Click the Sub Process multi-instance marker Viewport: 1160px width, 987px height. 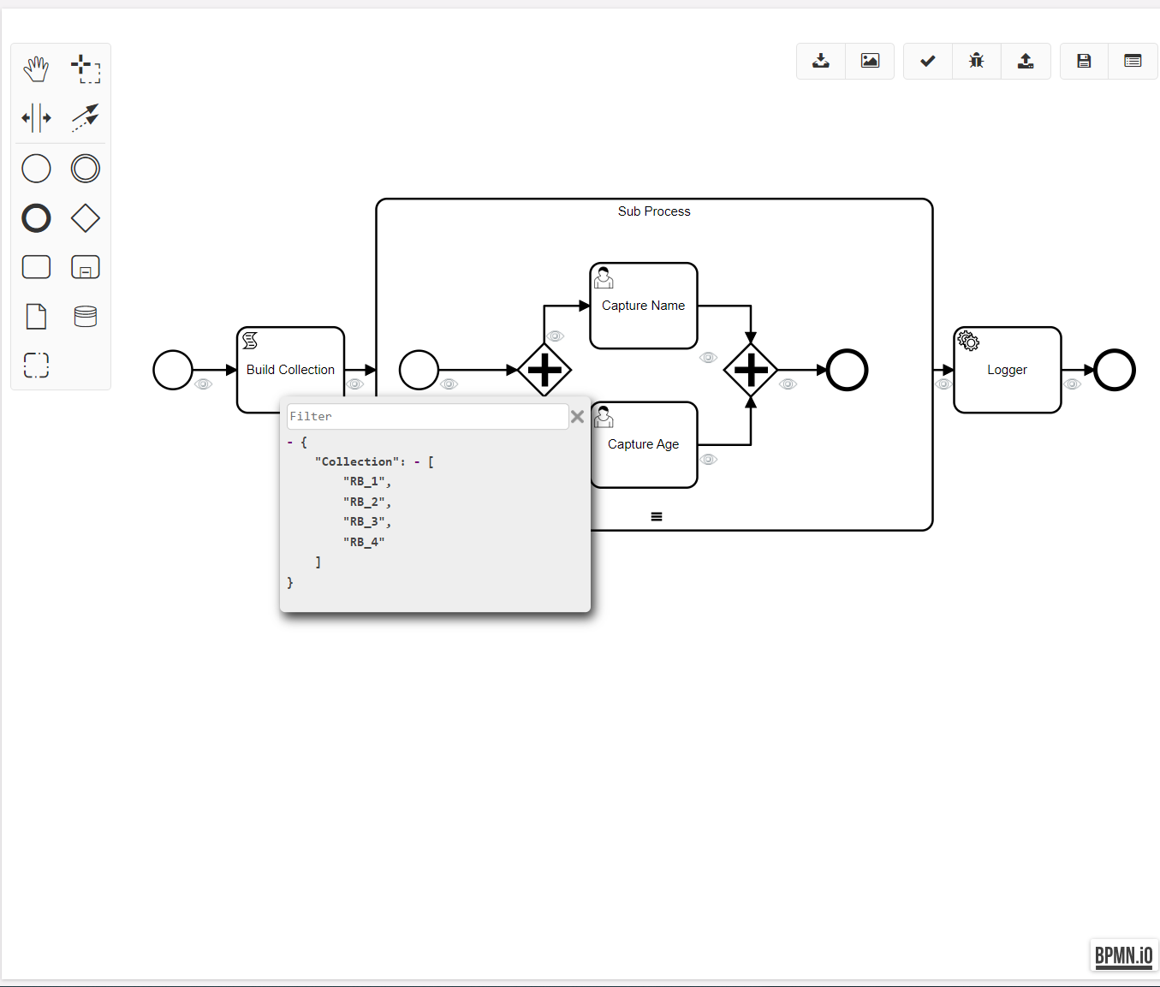coord(657,517)
